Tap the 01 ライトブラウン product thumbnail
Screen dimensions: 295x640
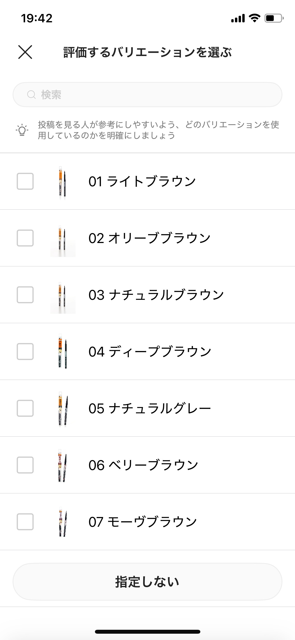[x=63, y=181]
